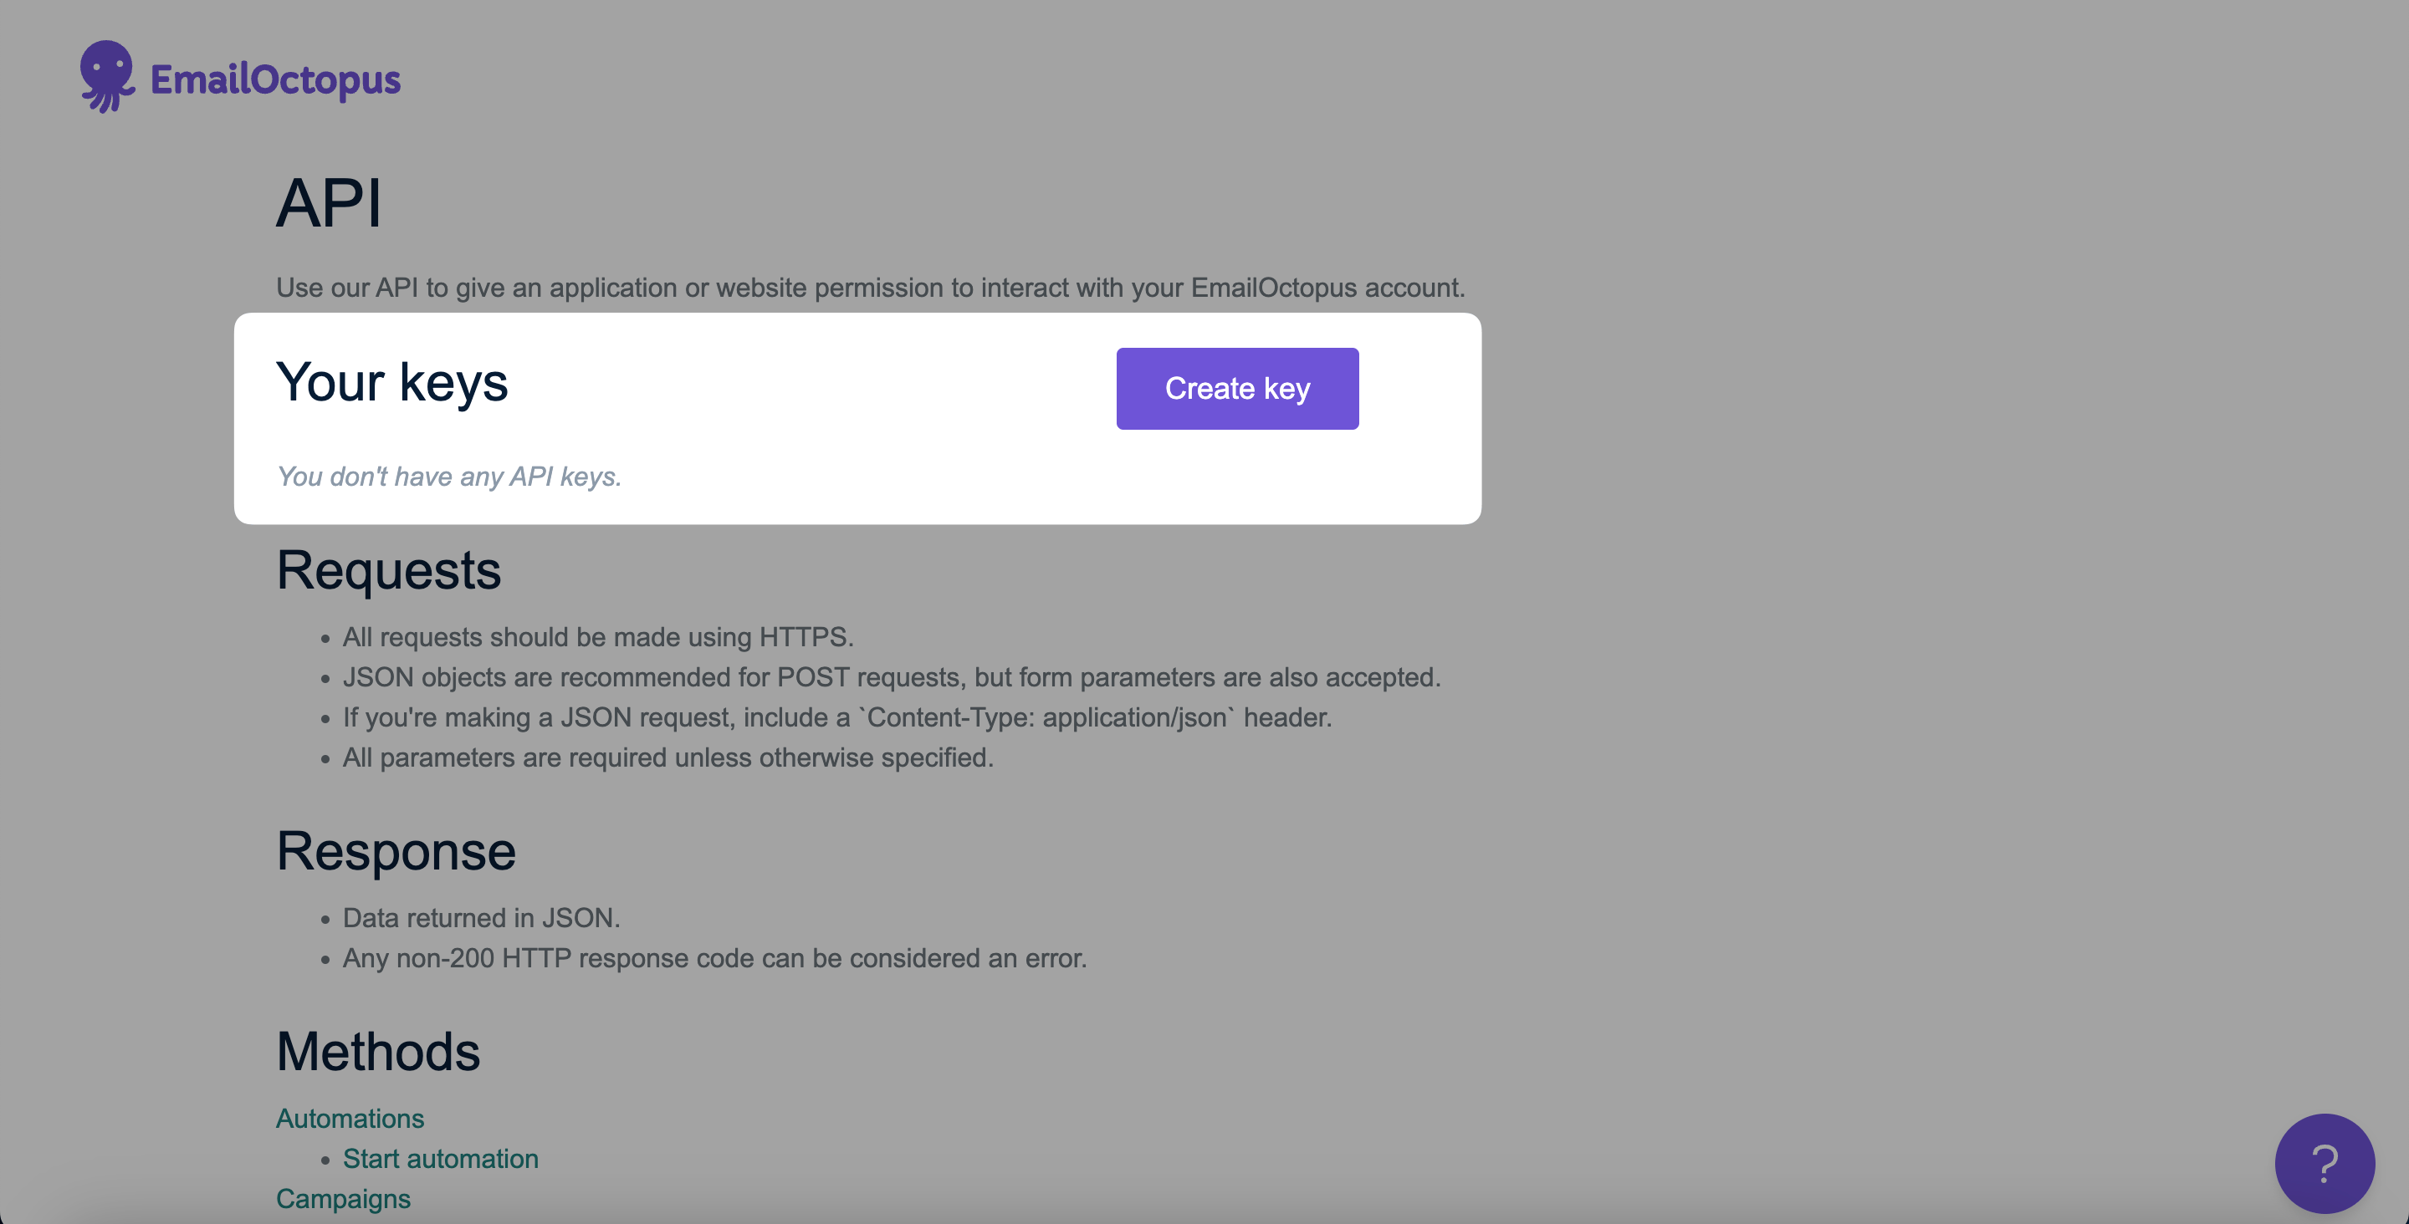Screen dimensions: 2409x1224
Task: Click the Response section heading
Action: point(396,852)
